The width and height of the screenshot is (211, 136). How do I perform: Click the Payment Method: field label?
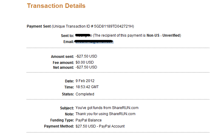point(59,126)
